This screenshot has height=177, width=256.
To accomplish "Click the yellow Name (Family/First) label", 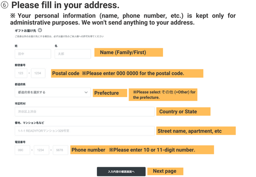I will click(x=128, y=53).
